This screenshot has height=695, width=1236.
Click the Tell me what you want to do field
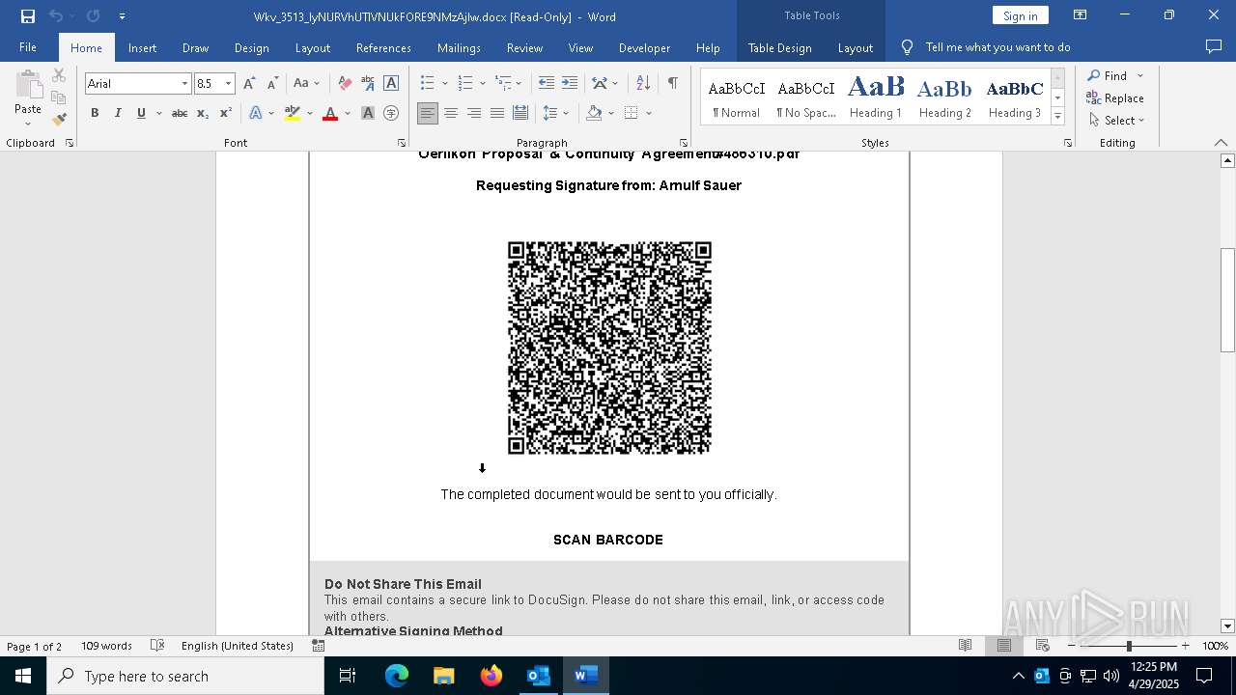997,47
